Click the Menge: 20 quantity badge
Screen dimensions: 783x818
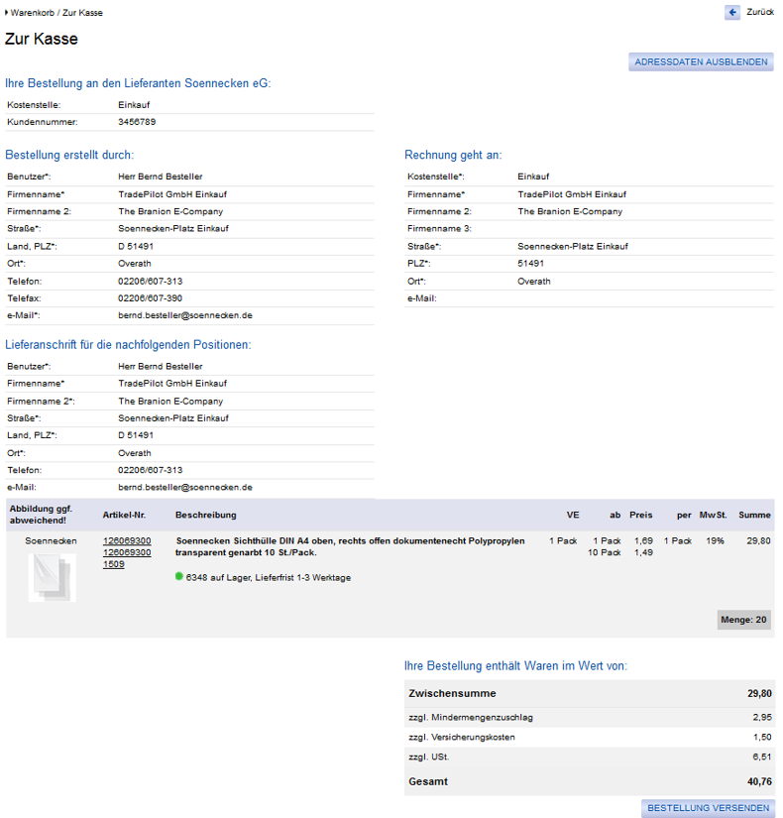pyautogui.click(x=743, y=620)
